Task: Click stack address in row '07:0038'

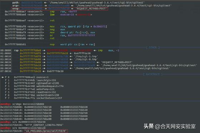Action: tap(30, 71)
